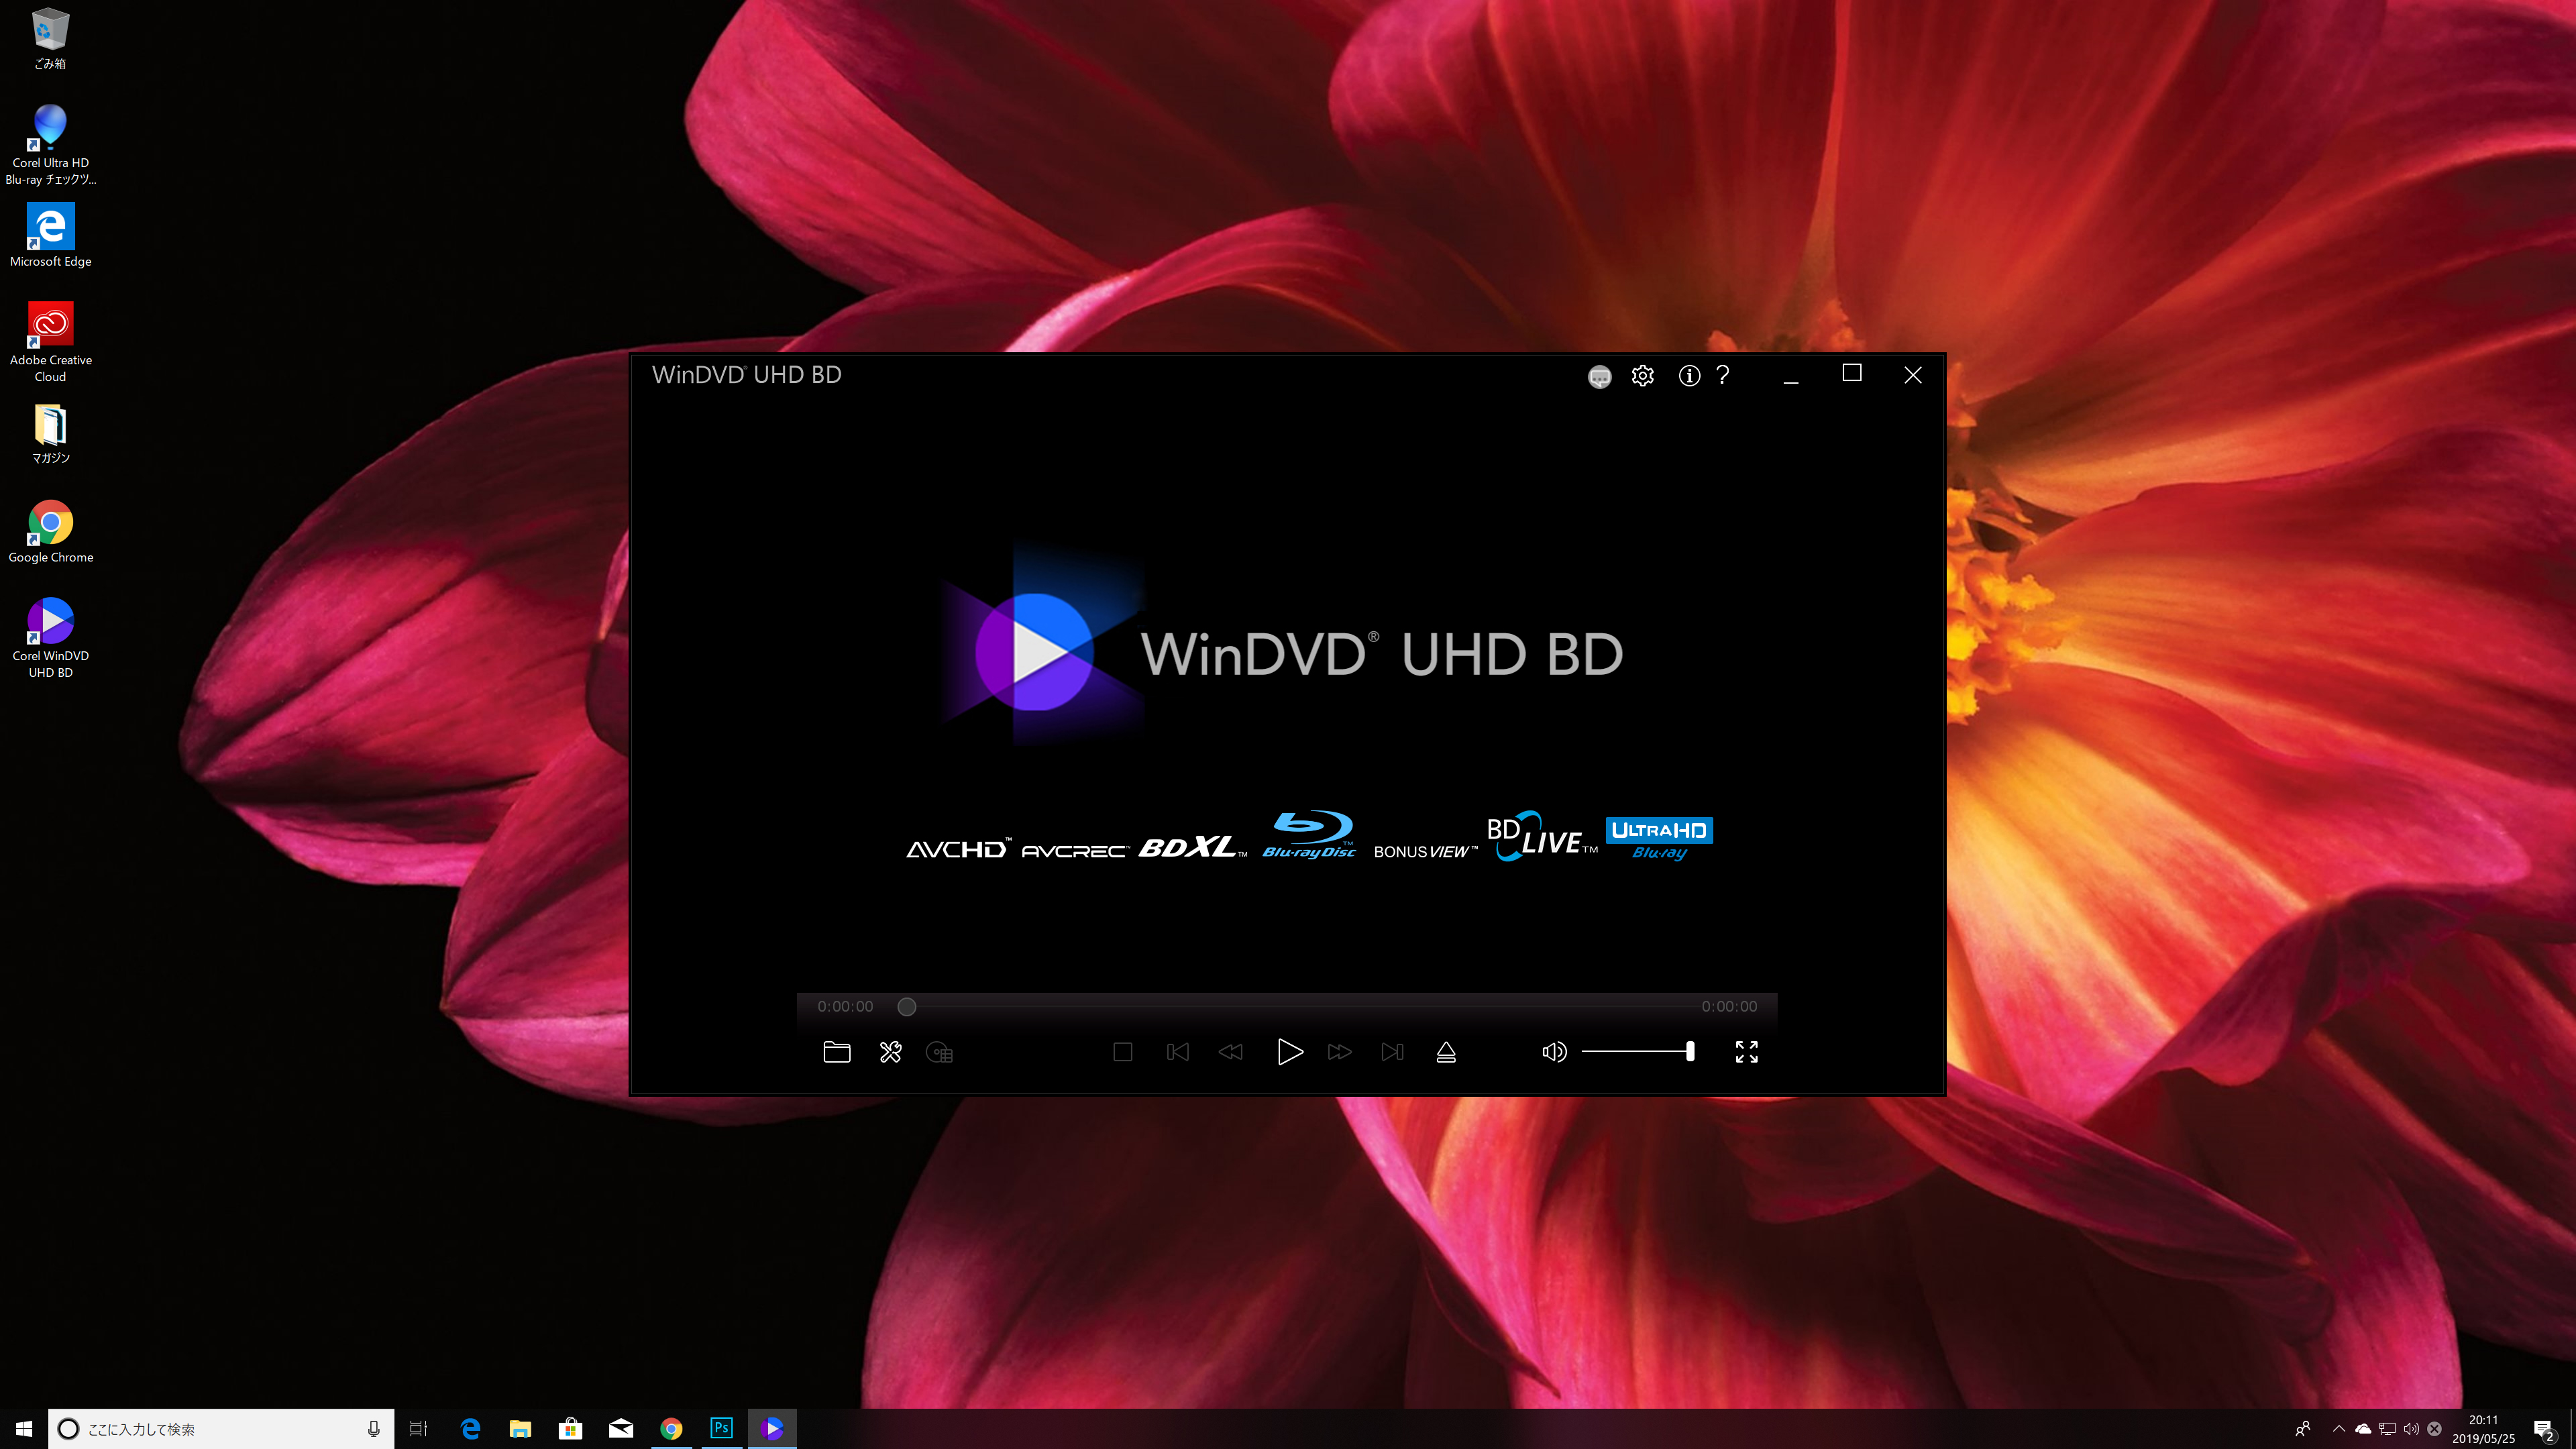
Task: Click the Eject disc button
Action: coord(1446,1051)
